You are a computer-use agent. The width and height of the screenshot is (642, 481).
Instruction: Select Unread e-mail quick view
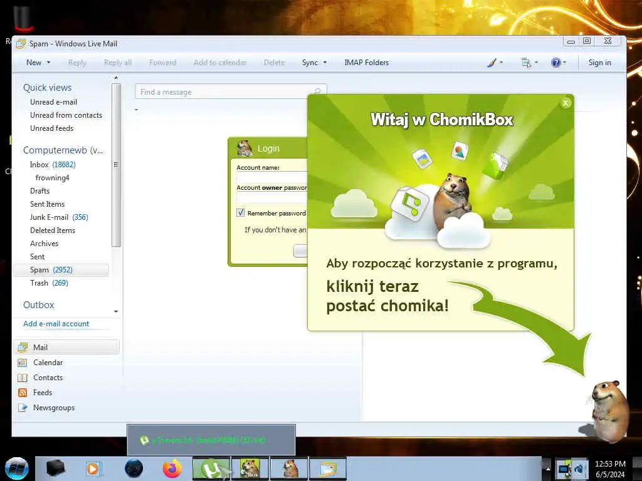[53, 102]
